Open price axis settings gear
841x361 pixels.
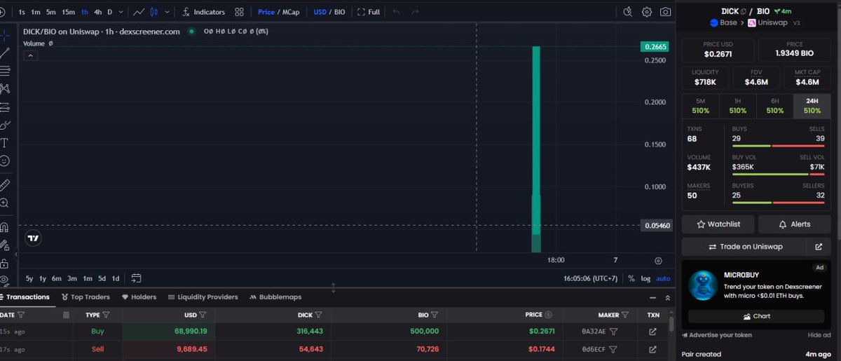click(658, 261)
